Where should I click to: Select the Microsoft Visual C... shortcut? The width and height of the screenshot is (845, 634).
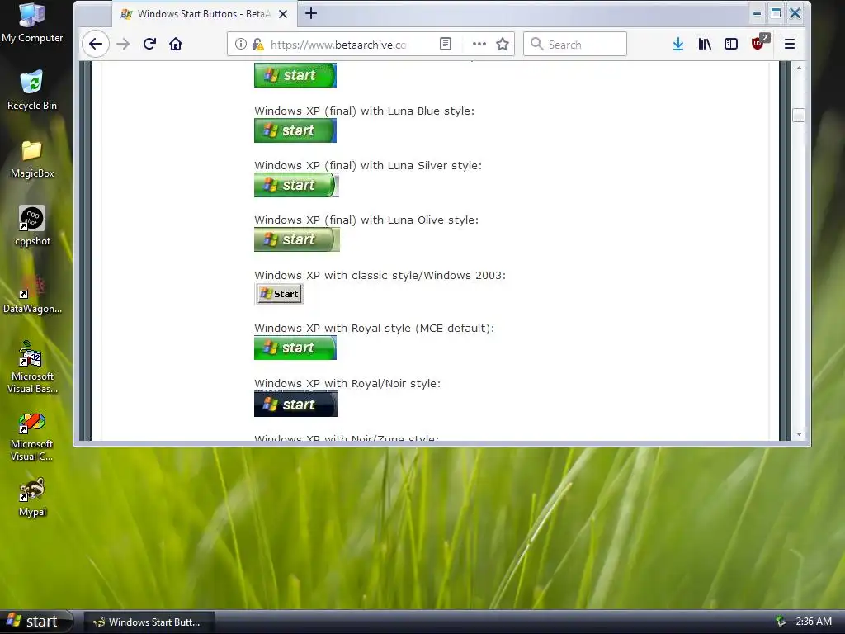(32, 437)
